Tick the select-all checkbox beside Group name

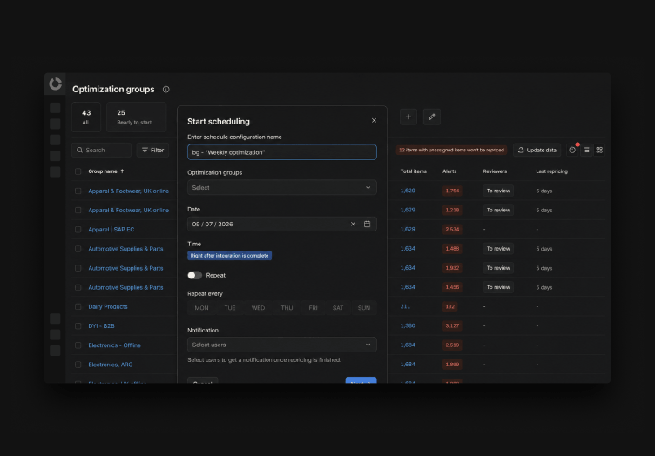(x=78, y=171)
